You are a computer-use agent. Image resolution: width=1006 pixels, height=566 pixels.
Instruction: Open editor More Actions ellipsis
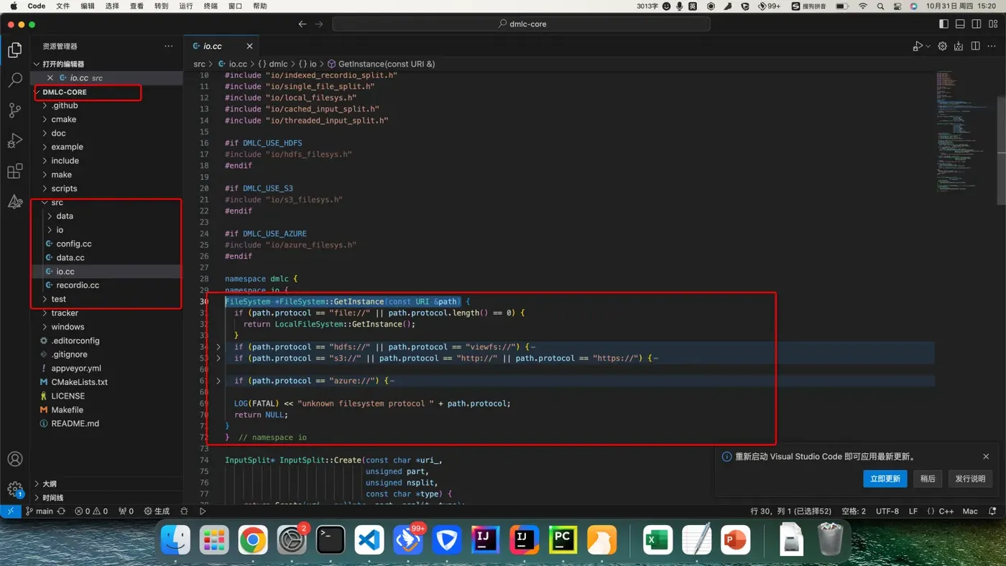coord(992,46)
